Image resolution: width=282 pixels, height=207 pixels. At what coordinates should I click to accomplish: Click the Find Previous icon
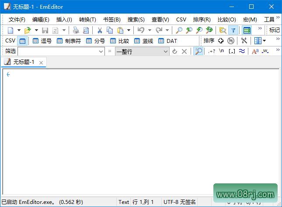[x=189, y=30]
